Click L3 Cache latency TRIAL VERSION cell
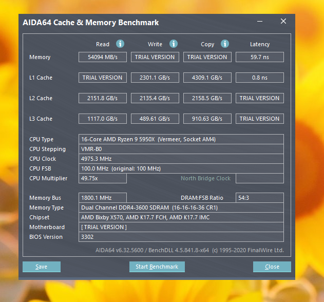Viewport: 324px width, 302px height. pyautogui.click(x=260, y=119)
